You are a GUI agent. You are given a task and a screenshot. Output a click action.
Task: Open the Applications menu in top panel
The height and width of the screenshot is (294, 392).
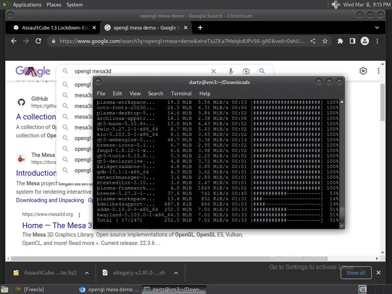pos(27,5)
